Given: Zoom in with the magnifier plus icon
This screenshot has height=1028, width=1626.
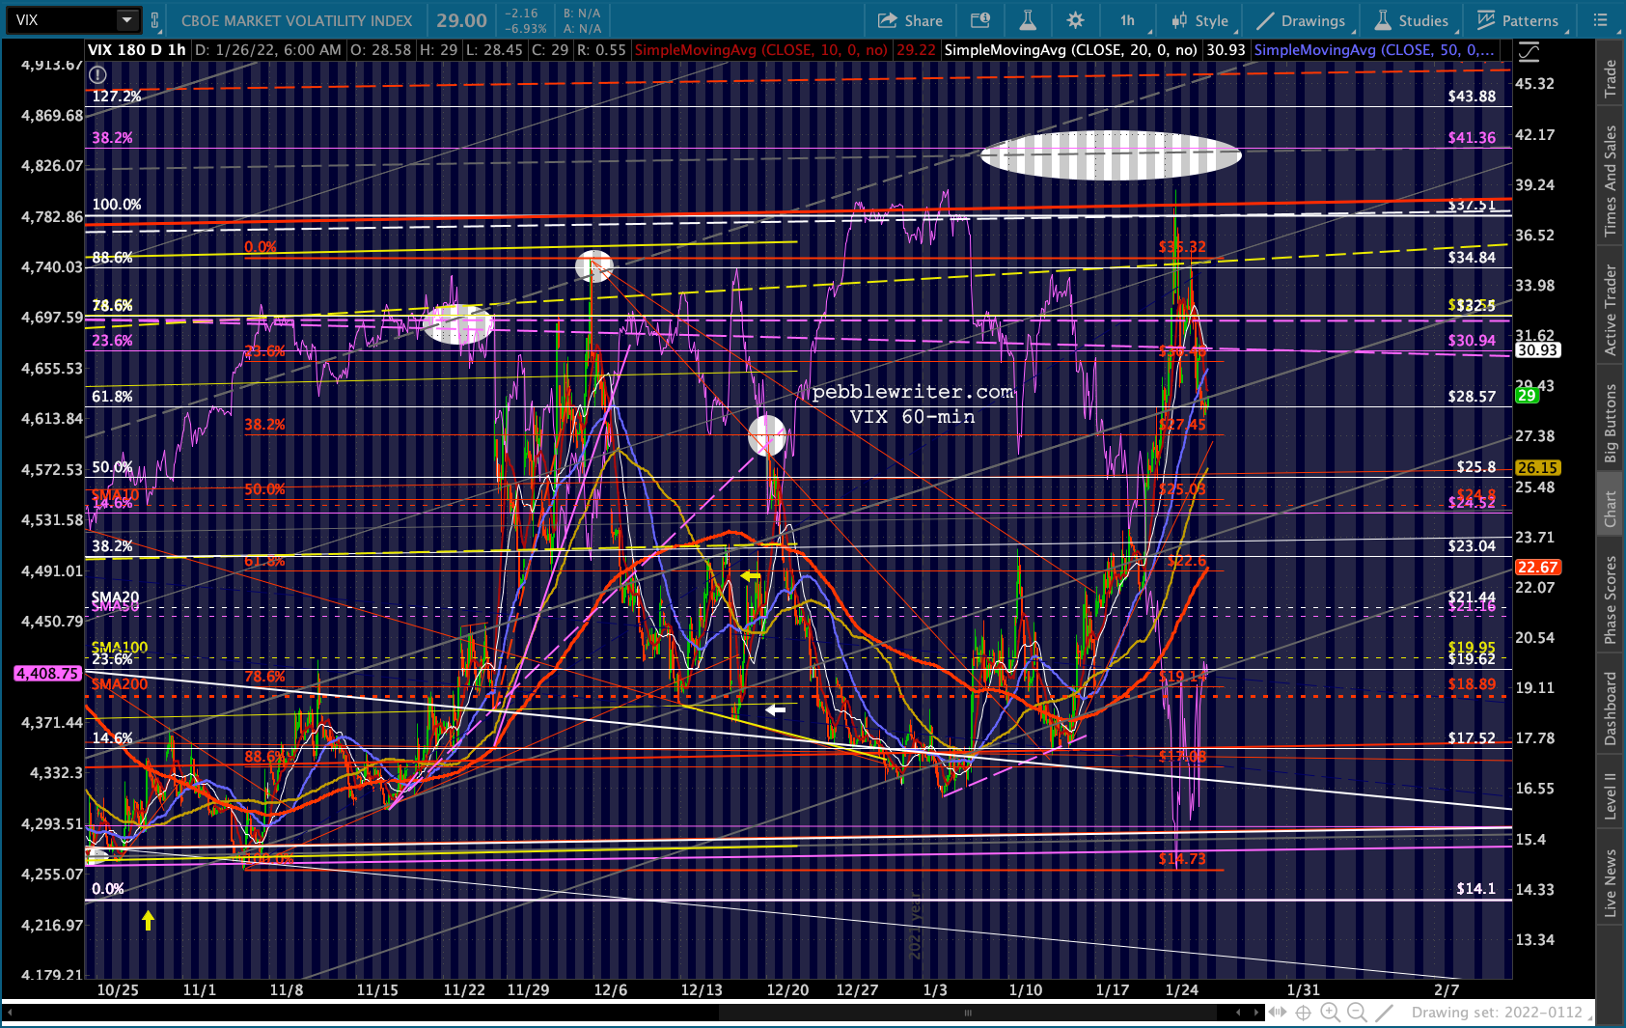Looking at the screenshot, I should pos(1330,1013).
